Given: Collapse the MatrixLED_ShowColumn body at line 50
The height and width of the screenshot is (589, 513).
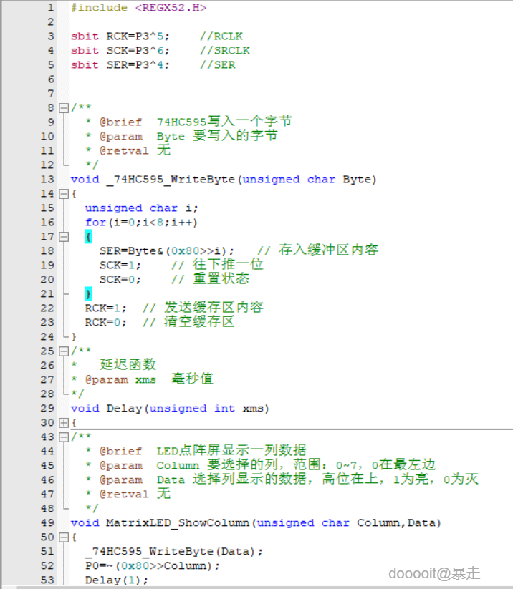Looking at the screenshot, I should click(64, 537).
